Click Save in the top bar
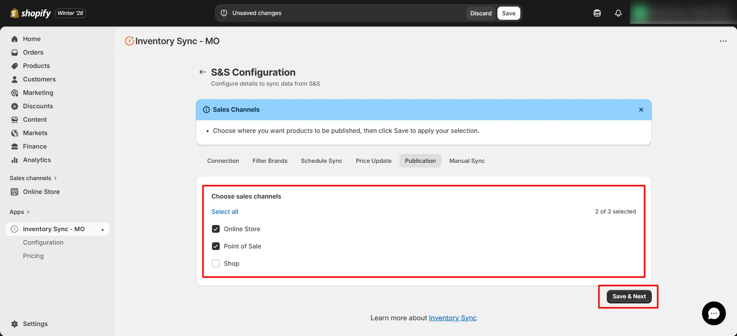This screenshot has height=336, width=737. point(508,13)
